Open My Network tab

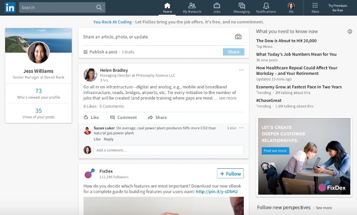point(192,8)
